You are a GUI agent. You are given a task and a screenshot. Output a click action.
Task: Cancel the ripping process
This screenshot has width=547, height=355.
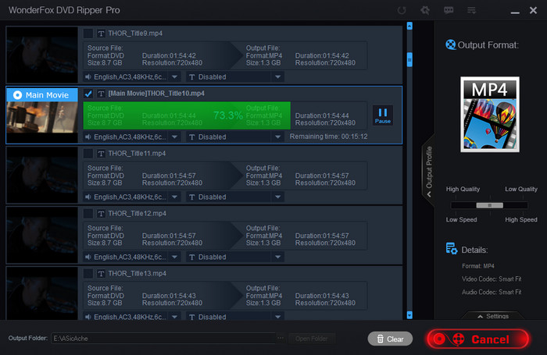point(478,339)
